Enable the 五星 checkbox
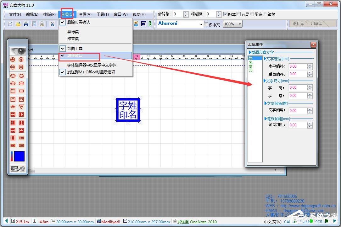The width and height of the screenshot is (341, 227). point(238,14)
